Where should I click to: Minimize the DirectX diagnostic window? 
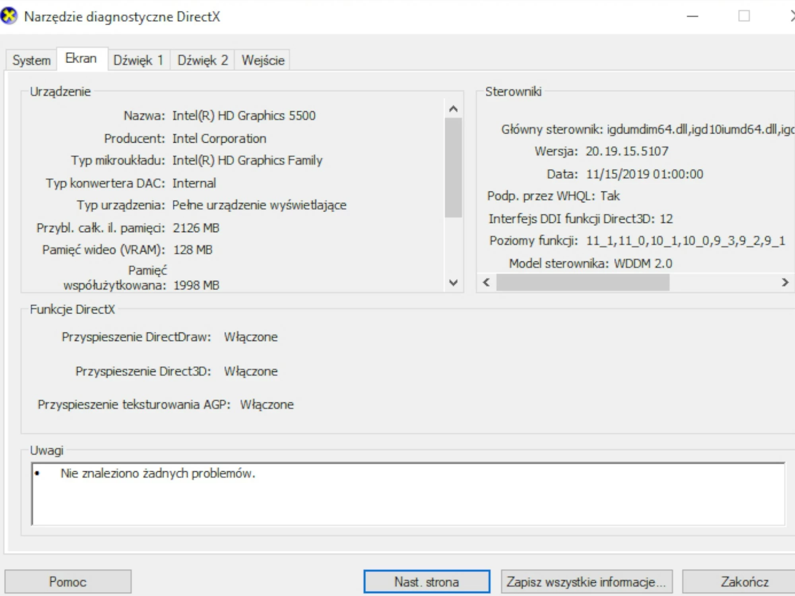(x=692, y=16)
